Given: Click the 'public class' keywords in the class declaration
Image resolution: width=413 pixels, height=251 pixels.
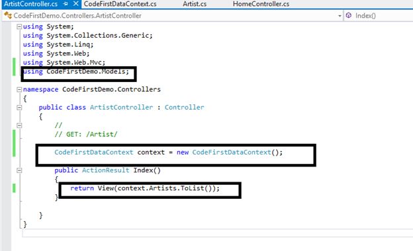Looking at the screenshot, I should tap(62, 107).
